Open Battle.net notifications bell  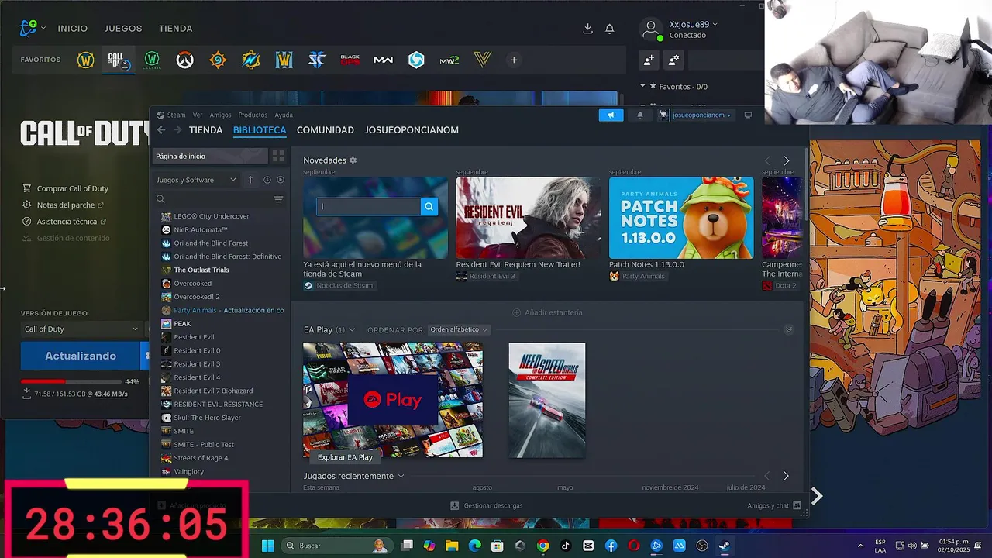coord(610,29)
